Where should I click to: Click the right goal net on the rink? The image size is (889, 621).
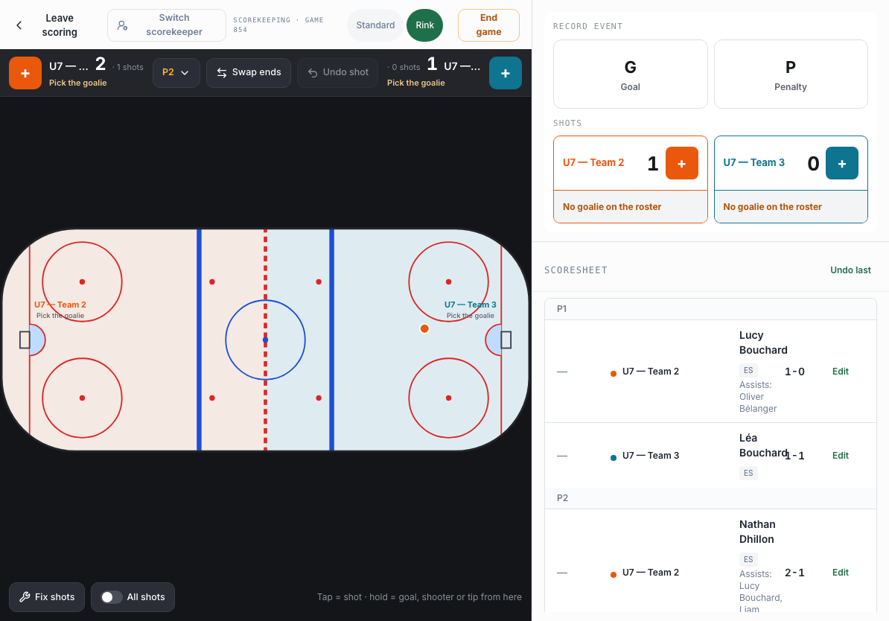tap(506, 340)
